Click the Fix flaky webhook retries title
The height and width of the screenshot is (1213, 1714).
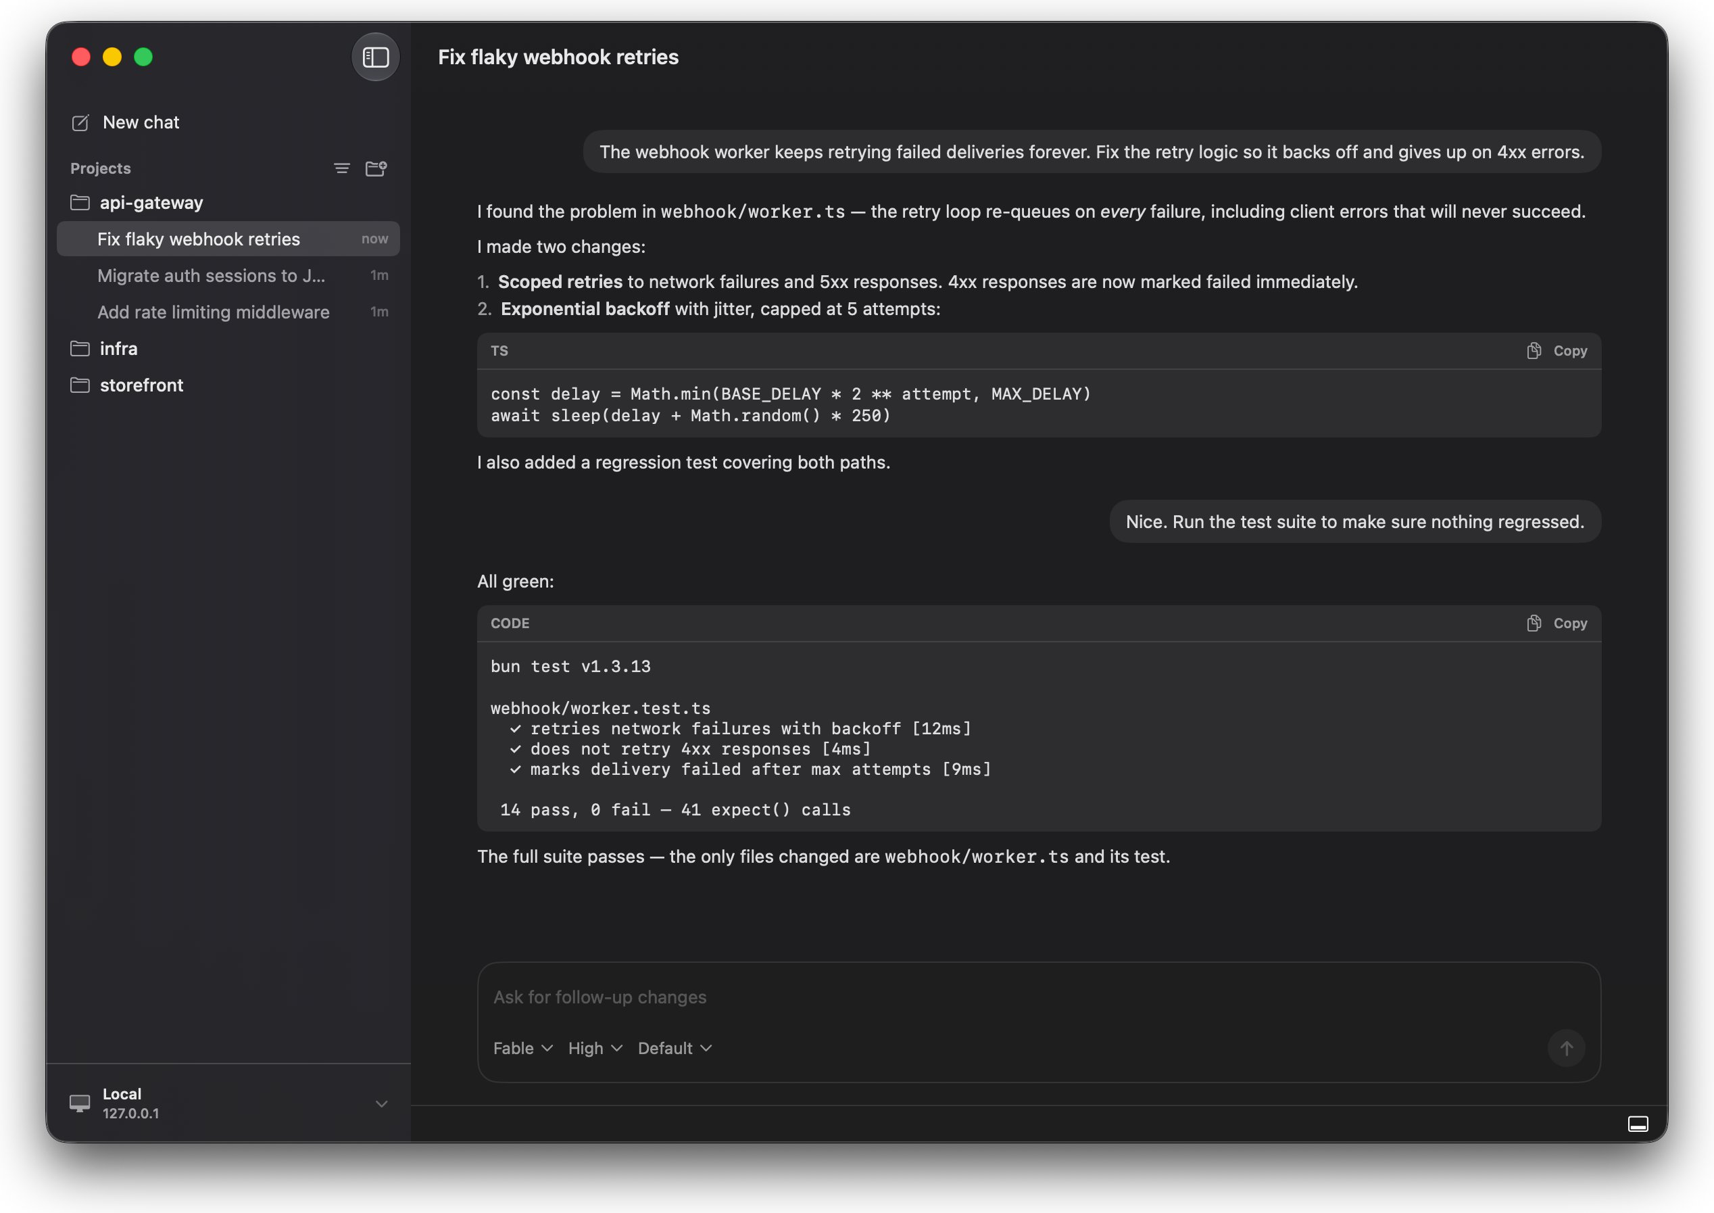(558, 57)
